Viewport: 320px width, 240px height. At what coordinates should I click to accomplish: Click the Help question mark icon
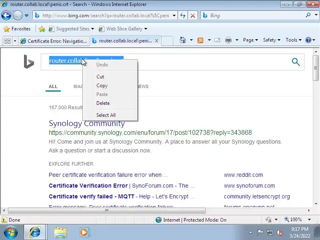click(308, 40)
